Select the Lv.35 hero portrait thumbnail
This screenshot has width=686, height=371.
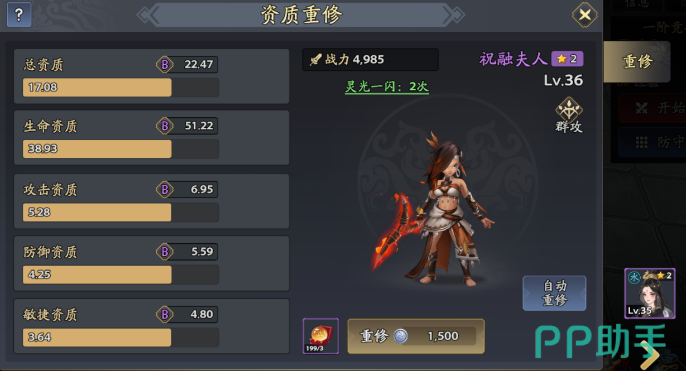point(650,293)
